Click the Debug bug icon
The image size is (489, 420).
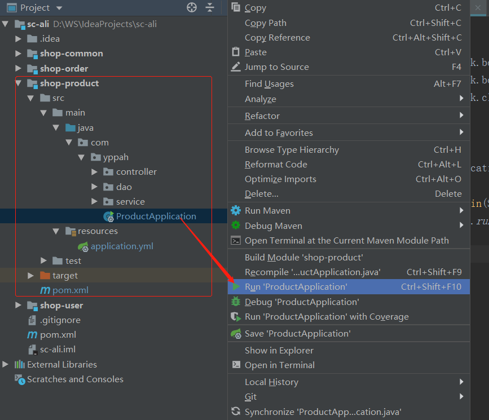pyautogui.click(x=236, y=302)
